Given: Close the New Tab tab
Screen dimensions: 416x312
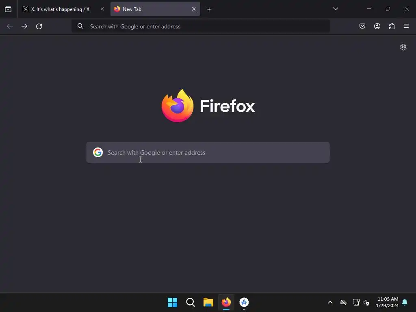Looking at the screenshot, I should click(194, 9).
